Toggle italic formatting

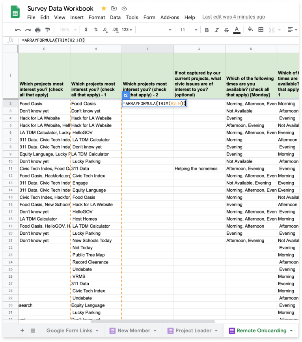[216, 30]
